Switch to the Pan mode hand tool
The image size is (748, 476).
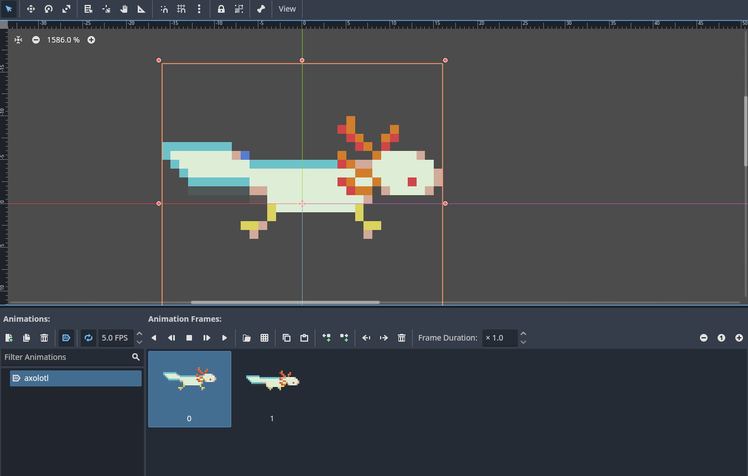coord(124,9)
